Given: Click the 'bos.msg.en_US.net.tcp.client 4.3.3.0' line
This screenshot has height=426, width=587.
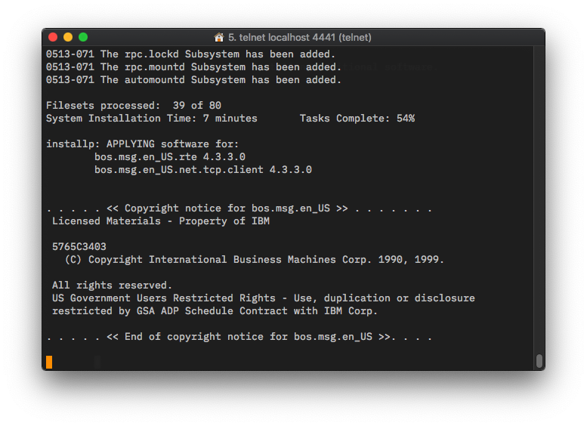Looking at the screenshot, I should (x=202, y=169).
